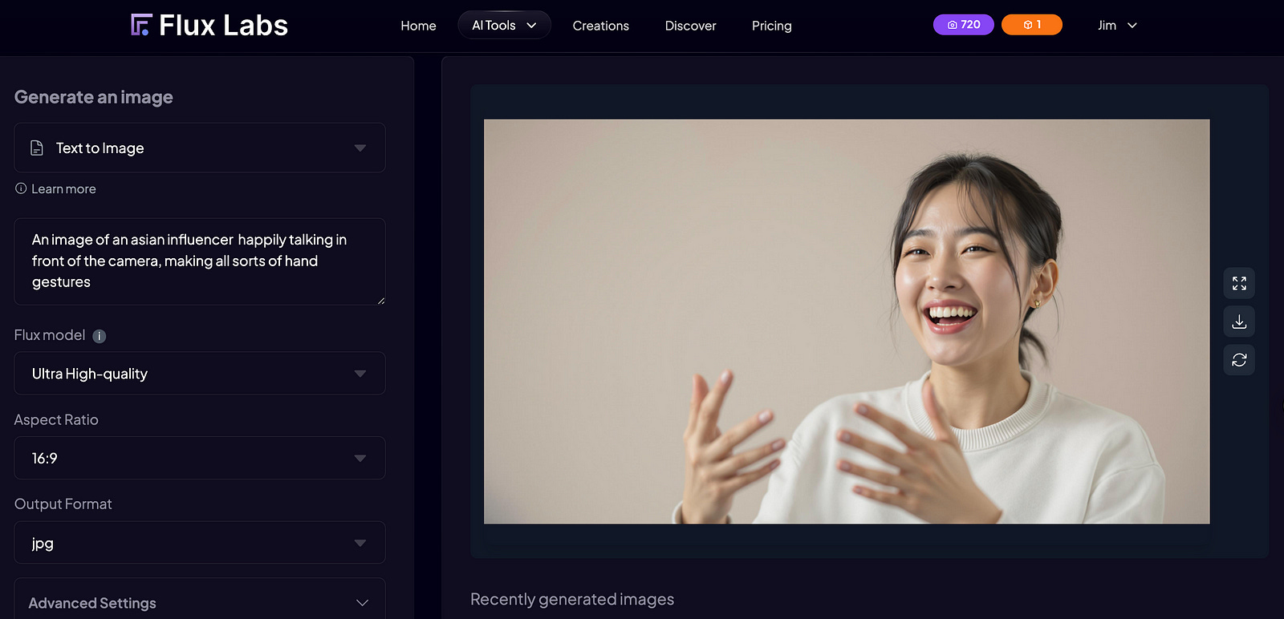Open the Pricing page
This screenshot has height=619, width=1284.
771,26
